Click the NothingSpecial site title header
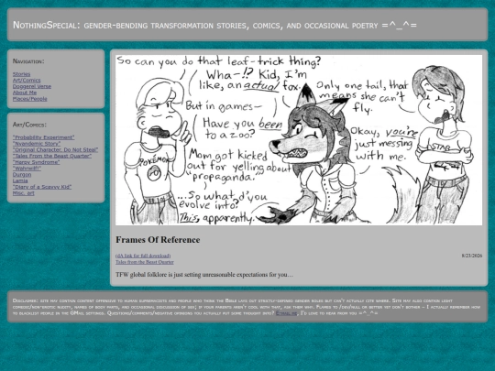Viewport: 495px width, 371px height. click(x=214, y=25)
